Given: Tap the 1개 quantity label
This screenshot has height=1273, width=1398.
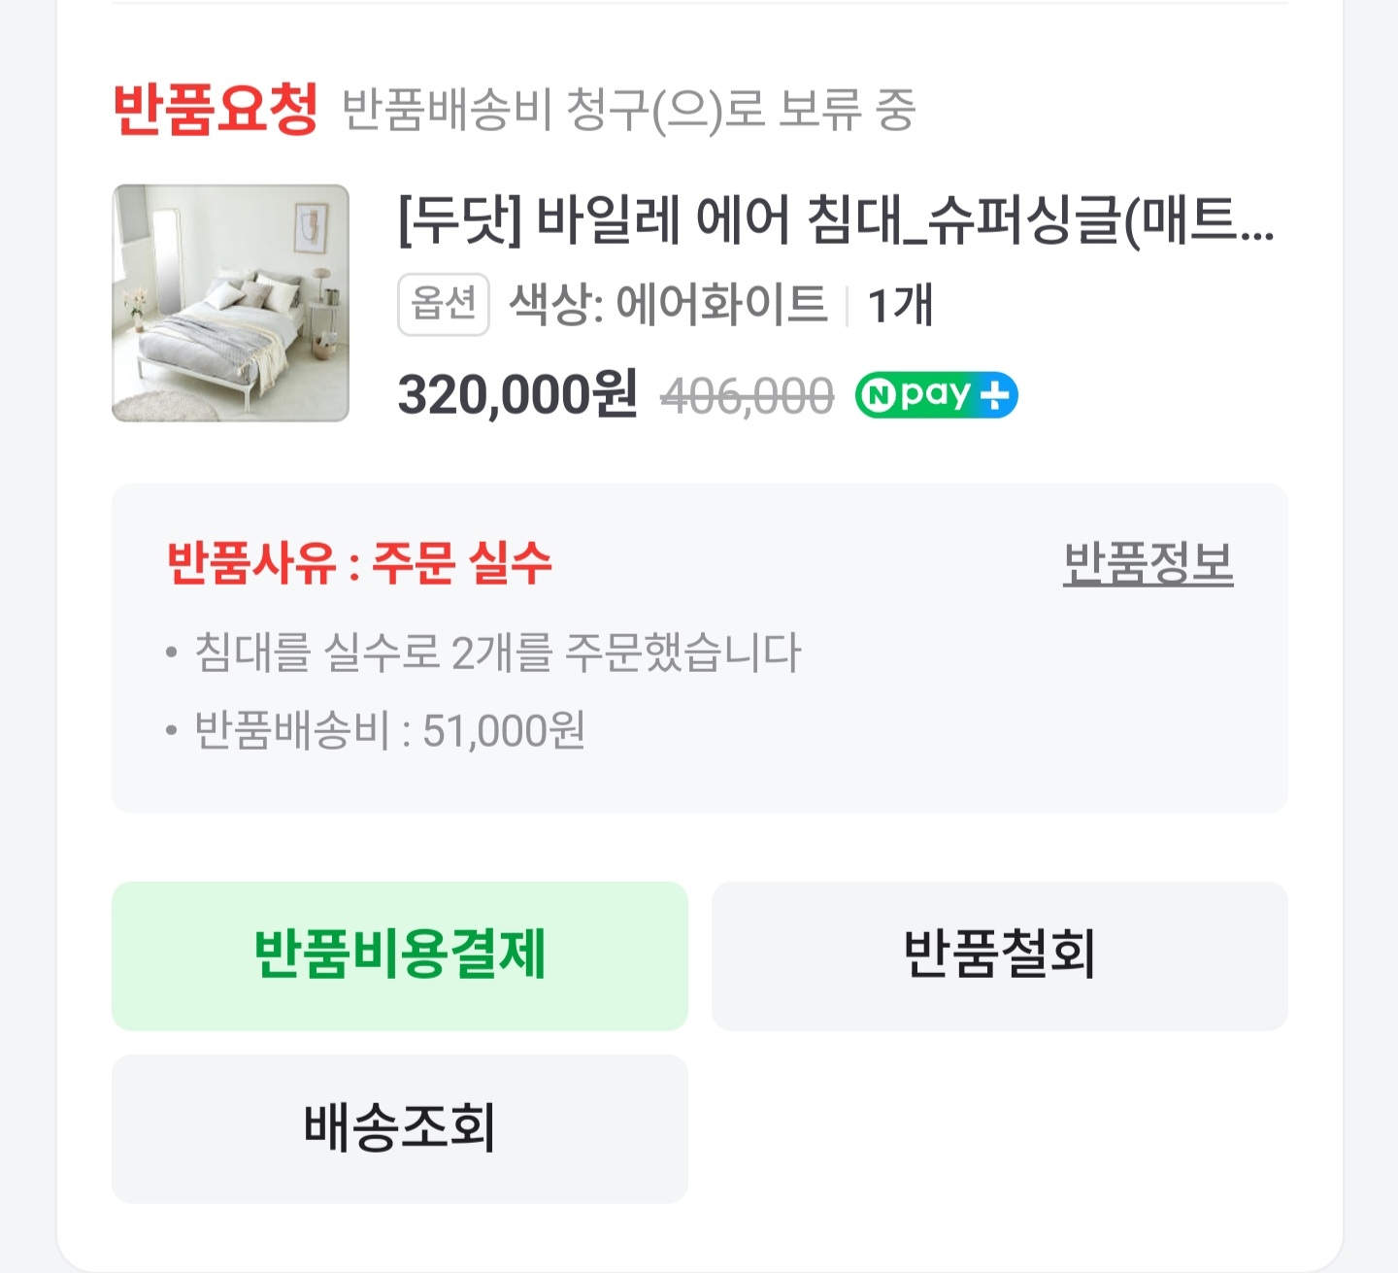Looking at the screenshot, I should coord(900,305).
